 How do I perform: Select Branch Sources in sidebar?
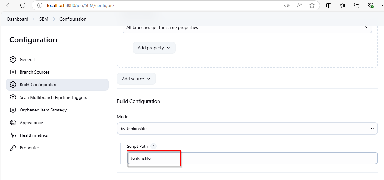click(34, 72)
